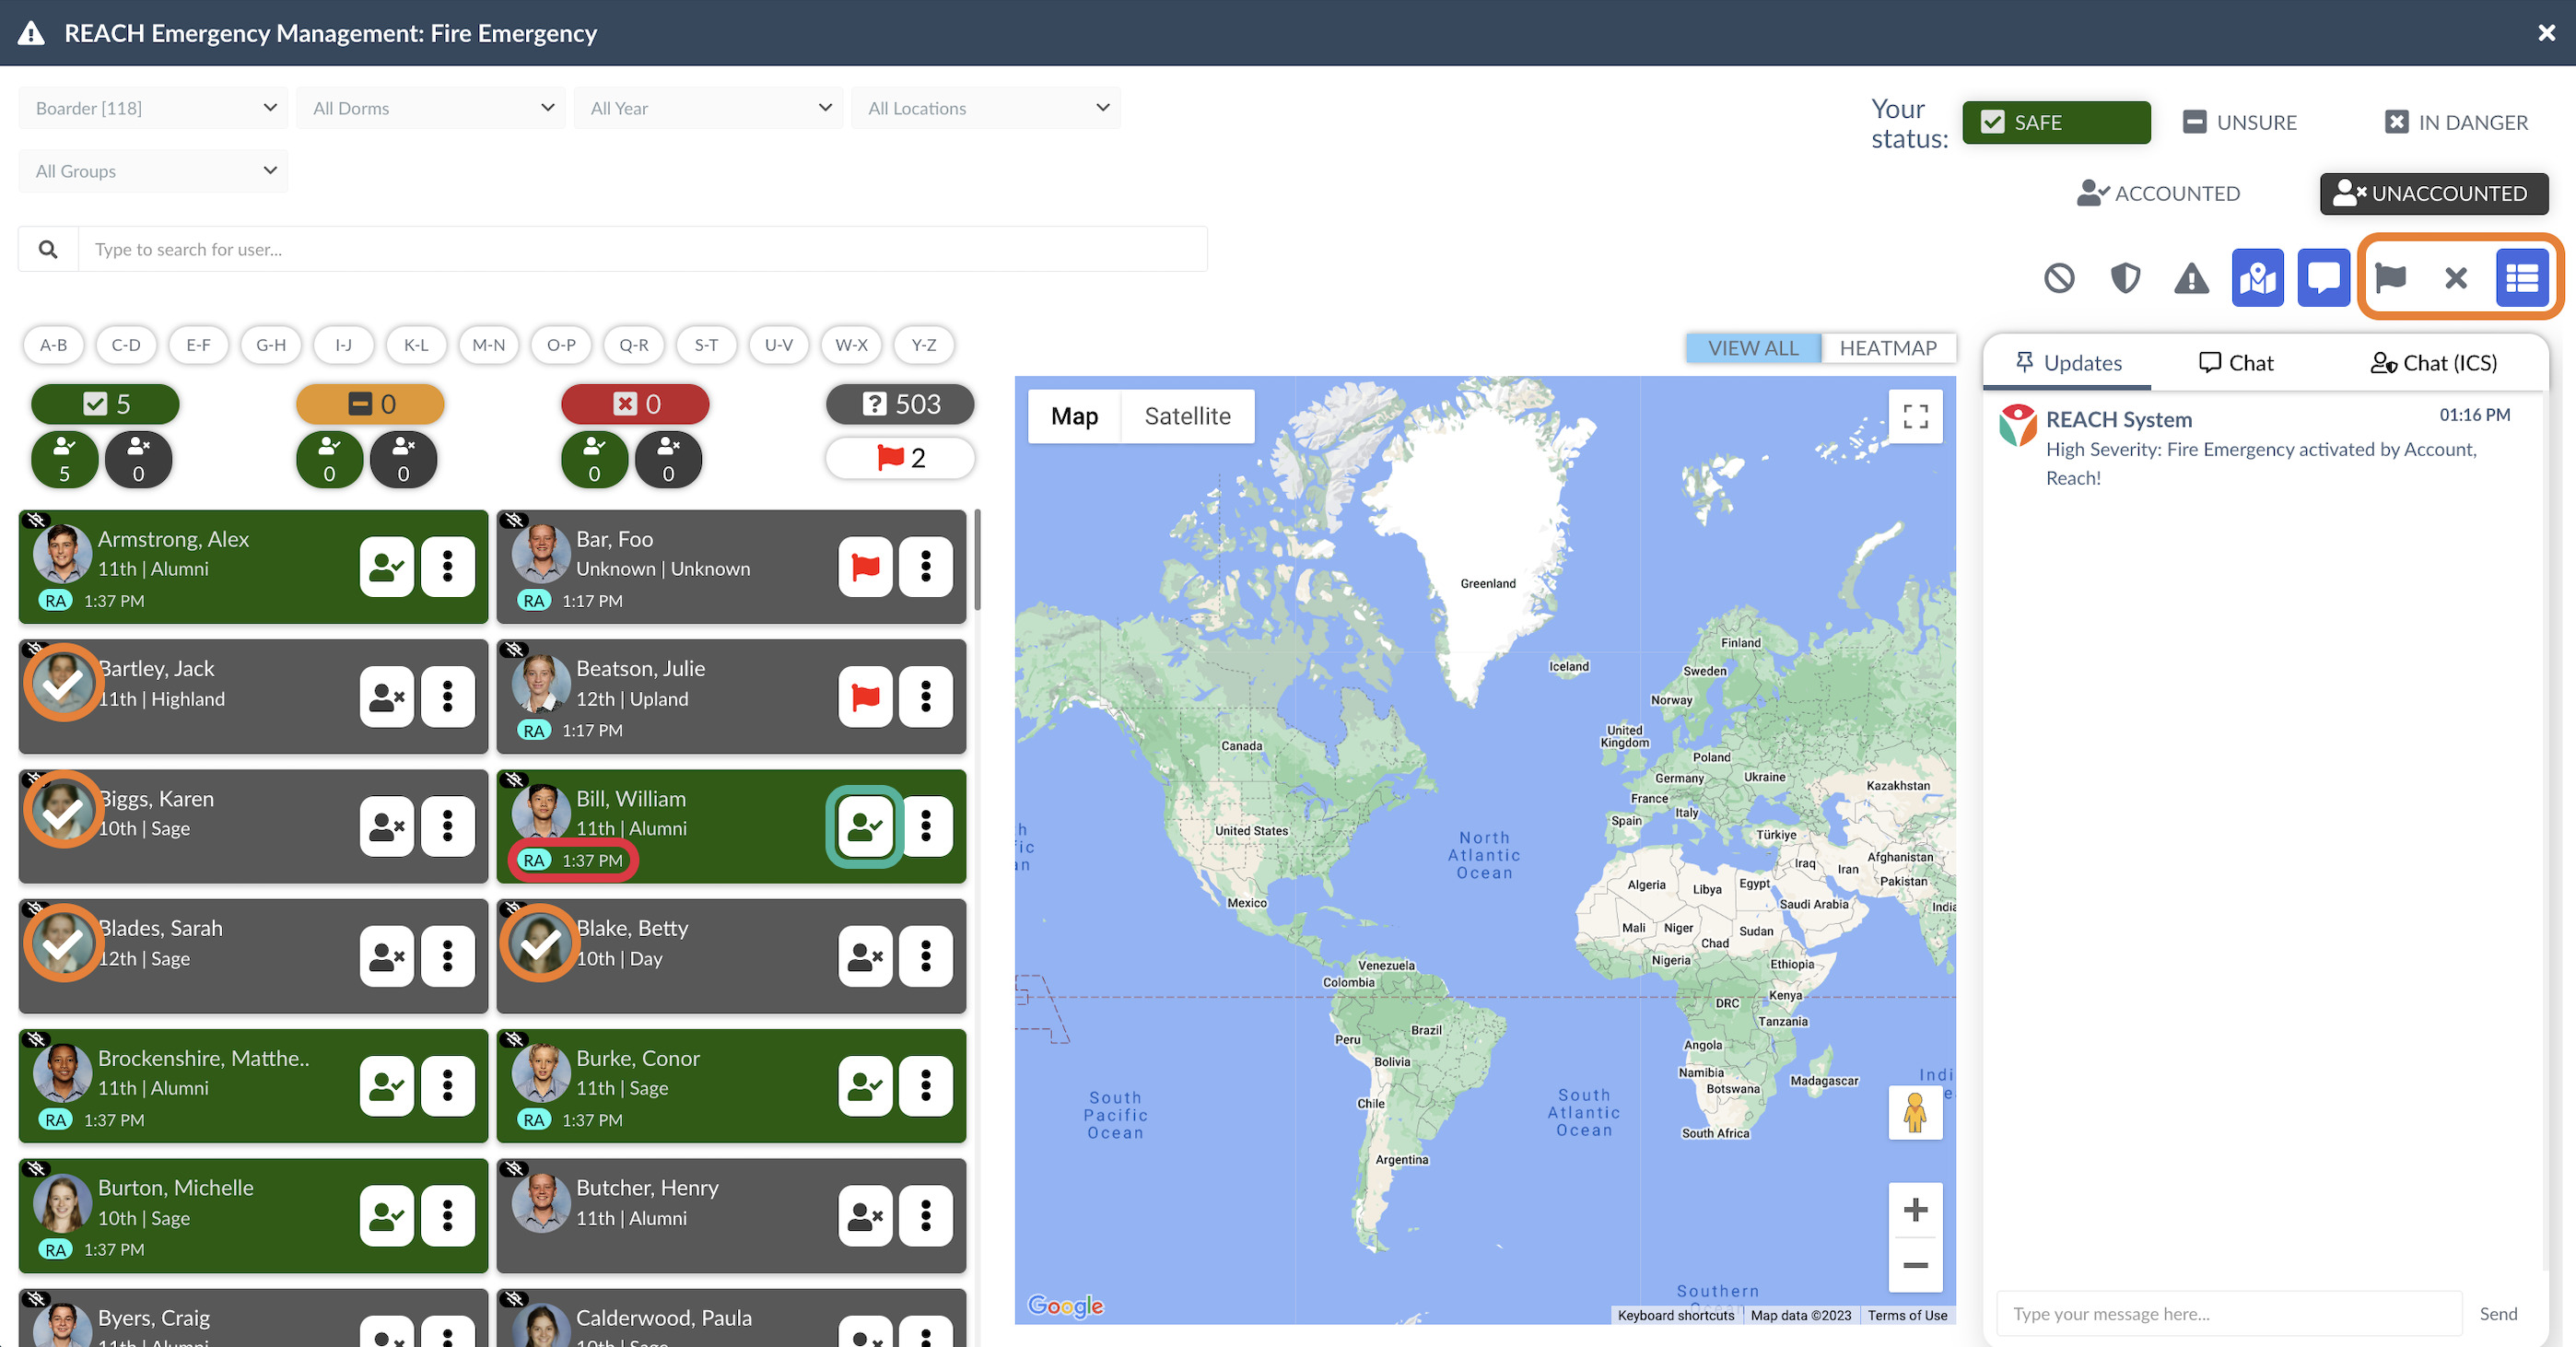Filter users by the M-N letter button

[x=488, y=345]
